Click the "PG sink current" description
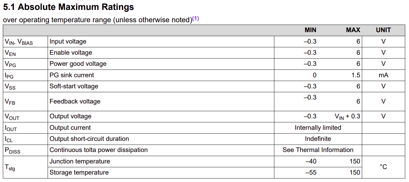409x182 pixels. [72, 75]
